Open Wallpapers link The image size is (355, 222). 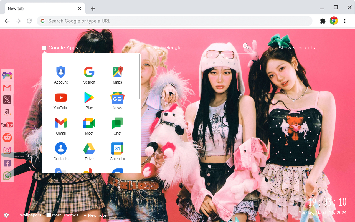(31, 215)
